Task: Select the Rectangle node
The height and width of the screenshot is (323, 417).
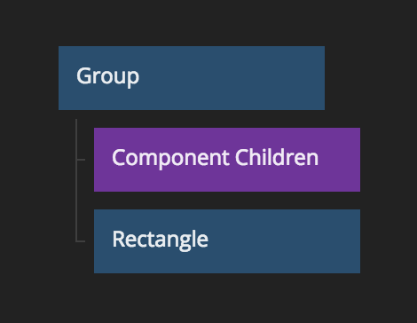Action: point(227,241)
